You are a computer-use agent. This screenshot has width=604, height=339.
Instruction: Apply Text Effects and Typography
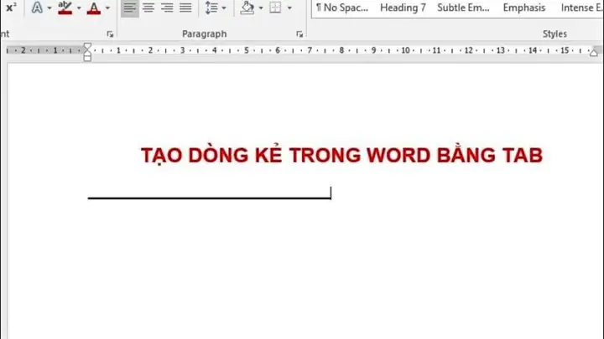[37, 8]
